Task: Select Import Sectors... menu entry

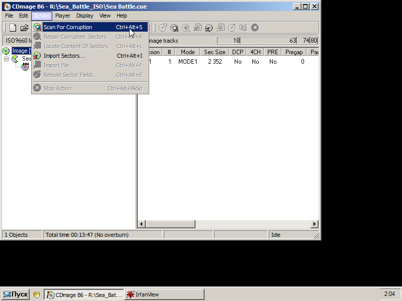Action: (64, 56)
